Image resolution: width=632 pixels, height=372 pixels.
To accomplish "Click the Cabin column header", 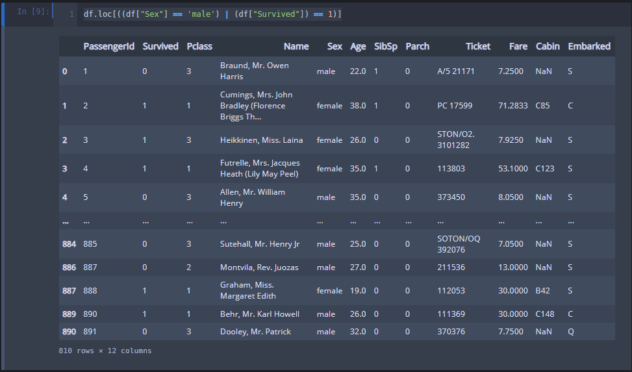I will 548,46.
